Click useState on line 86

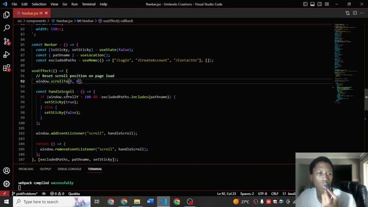pos(108,50)
